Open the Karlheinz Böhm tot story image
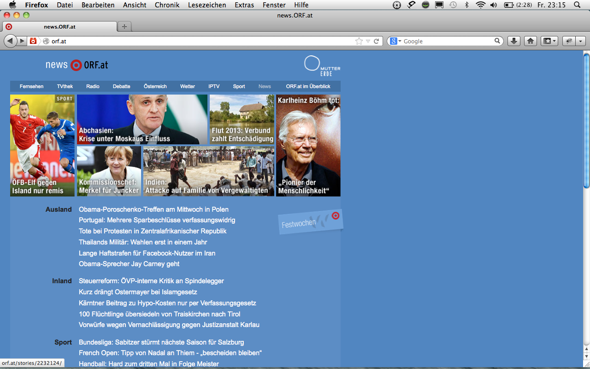 point(308,145)
